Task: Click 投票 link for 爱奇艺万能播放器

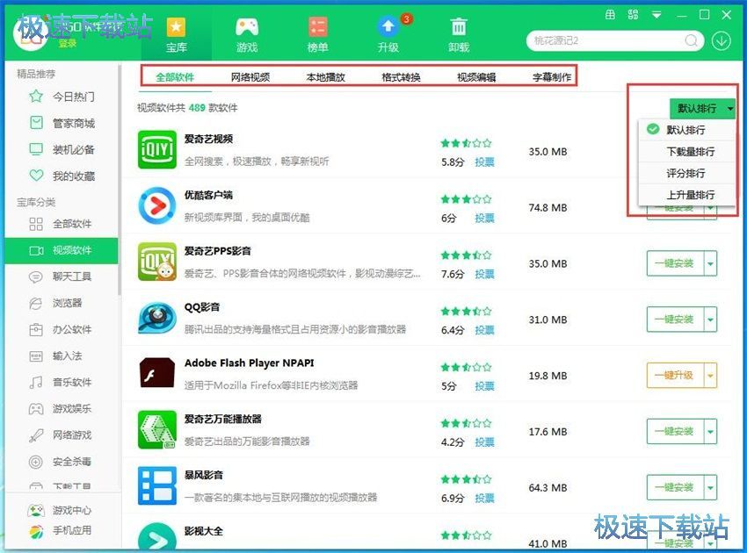Action: tap(484, 442)
